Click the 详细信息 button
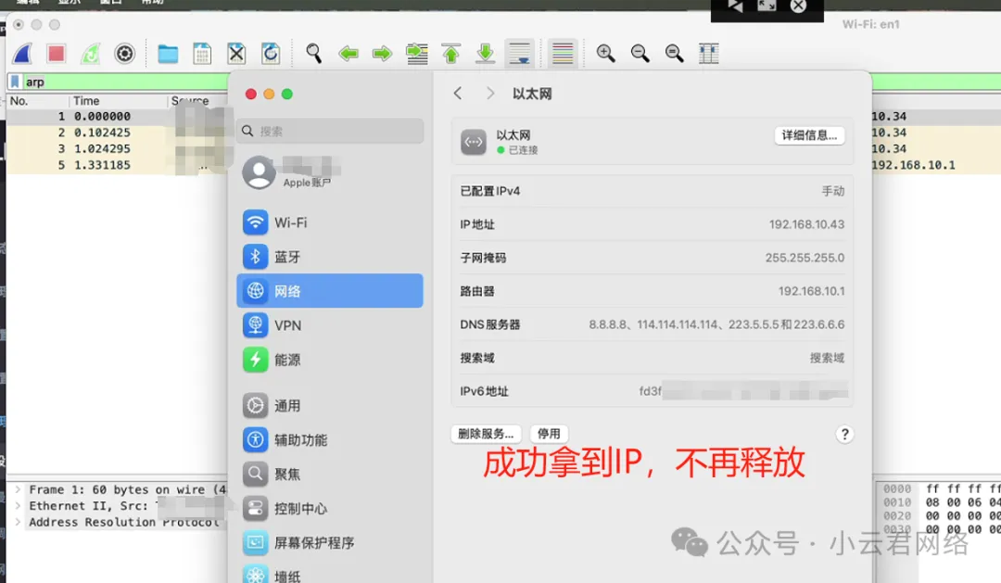1001x583 pixels. [809, 135]
